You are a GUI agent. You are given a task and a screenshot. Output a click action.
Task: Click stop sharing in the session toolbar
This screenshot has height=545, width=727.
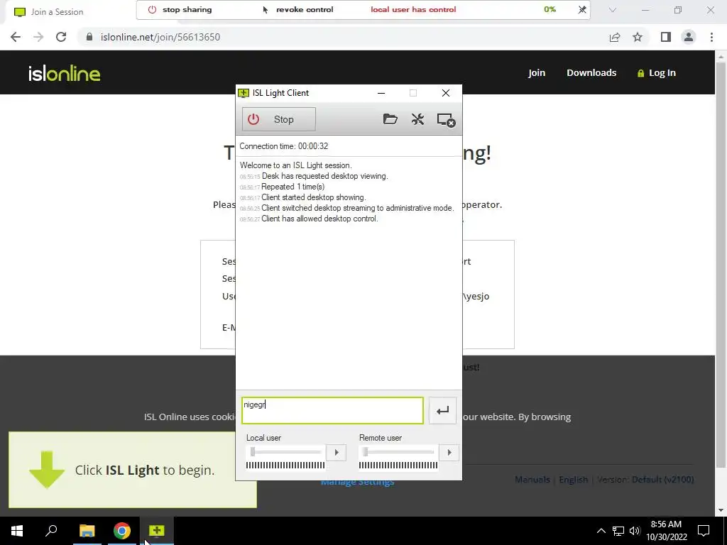(x=180, y=10)
